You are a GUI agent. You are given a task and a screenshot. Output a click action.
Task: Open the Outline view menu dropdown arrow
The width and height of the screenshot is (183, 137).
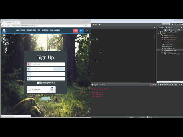[182, 30]
